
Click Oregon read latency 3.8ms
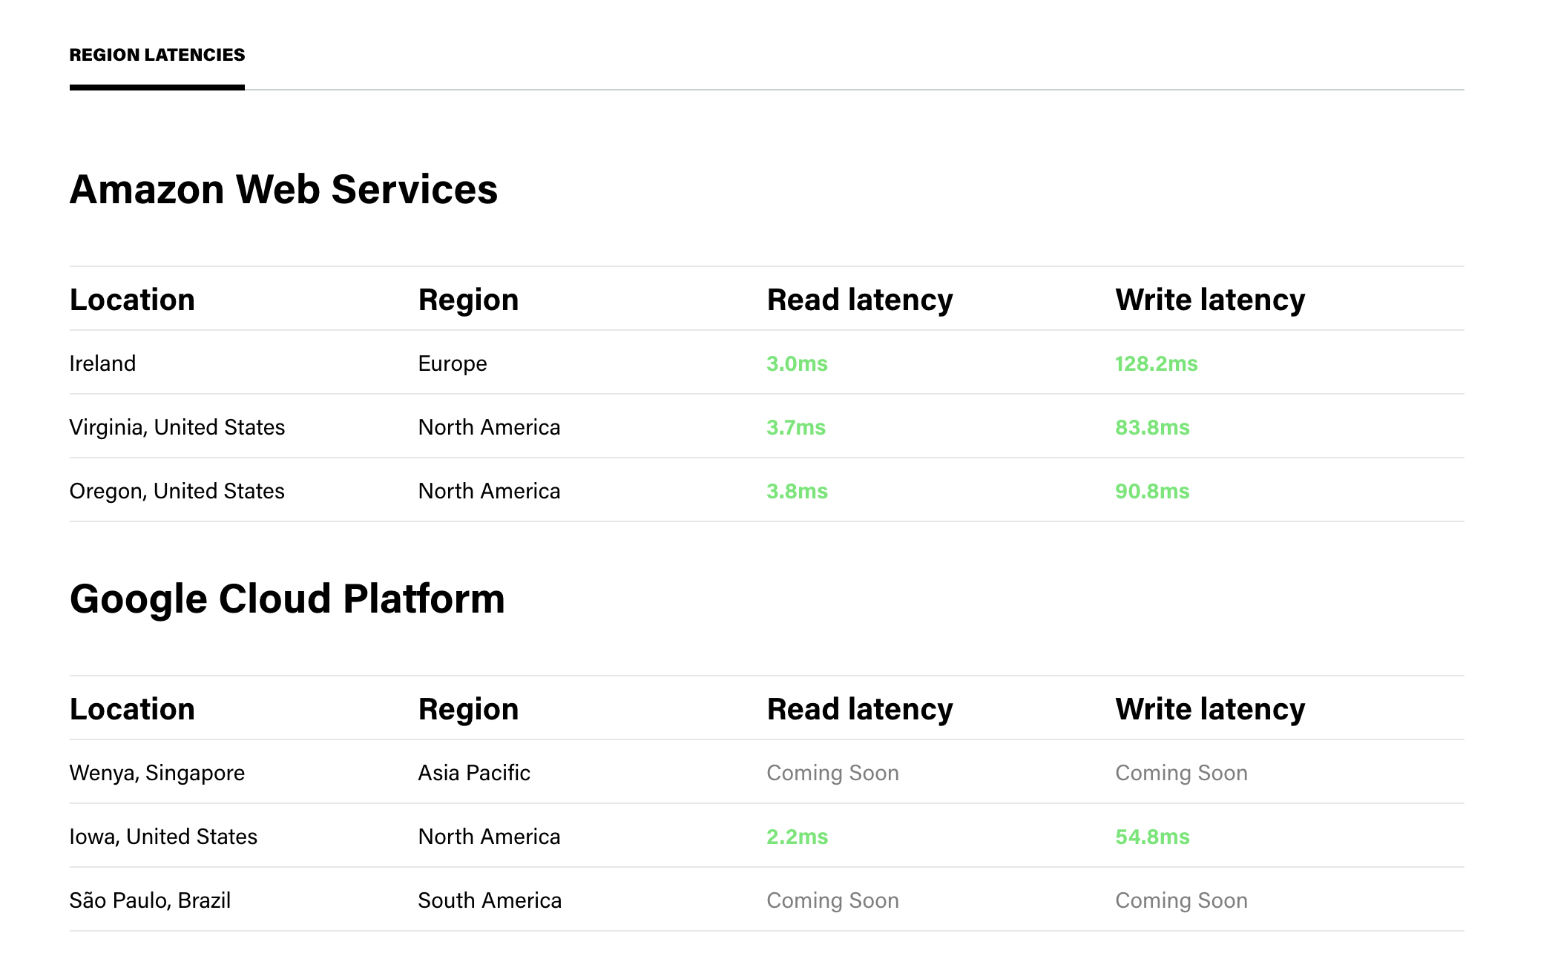797,491
